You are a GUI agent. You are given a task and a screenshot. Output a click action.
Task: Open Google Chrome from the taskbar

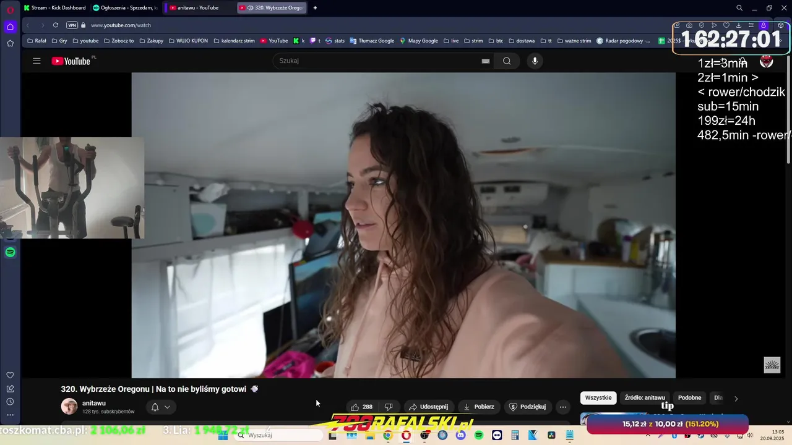pyautogui.click(x=387, y=435)
